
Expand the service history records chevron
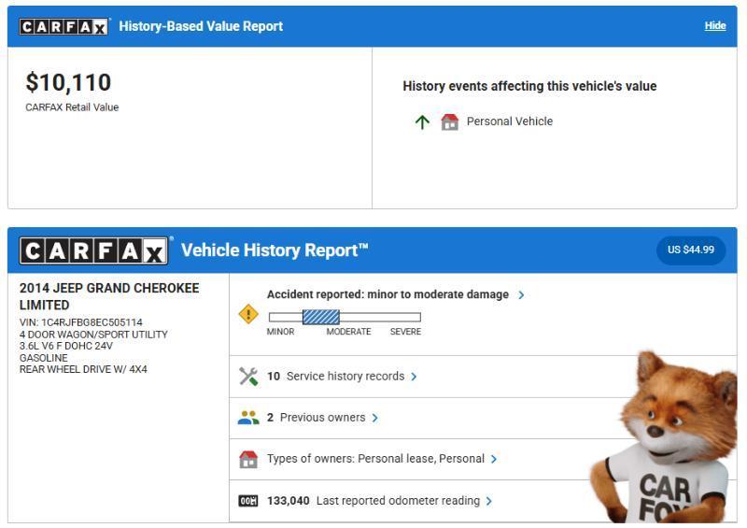click(x=414, y=377)
